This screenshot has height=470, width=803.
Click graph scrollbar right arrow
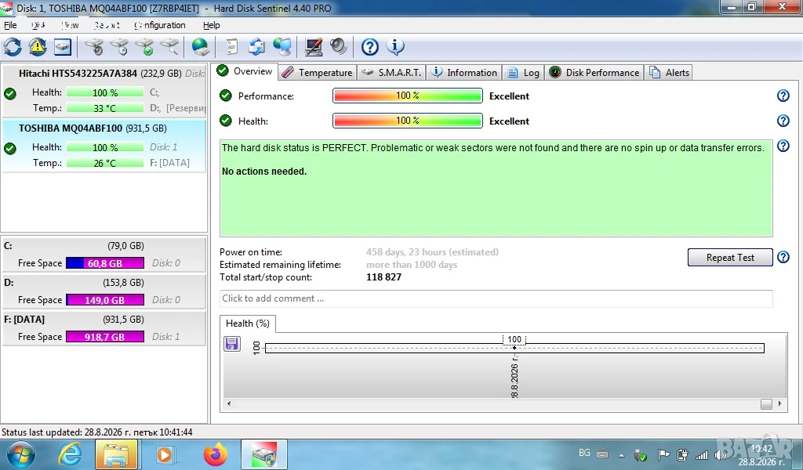(780, 403)
